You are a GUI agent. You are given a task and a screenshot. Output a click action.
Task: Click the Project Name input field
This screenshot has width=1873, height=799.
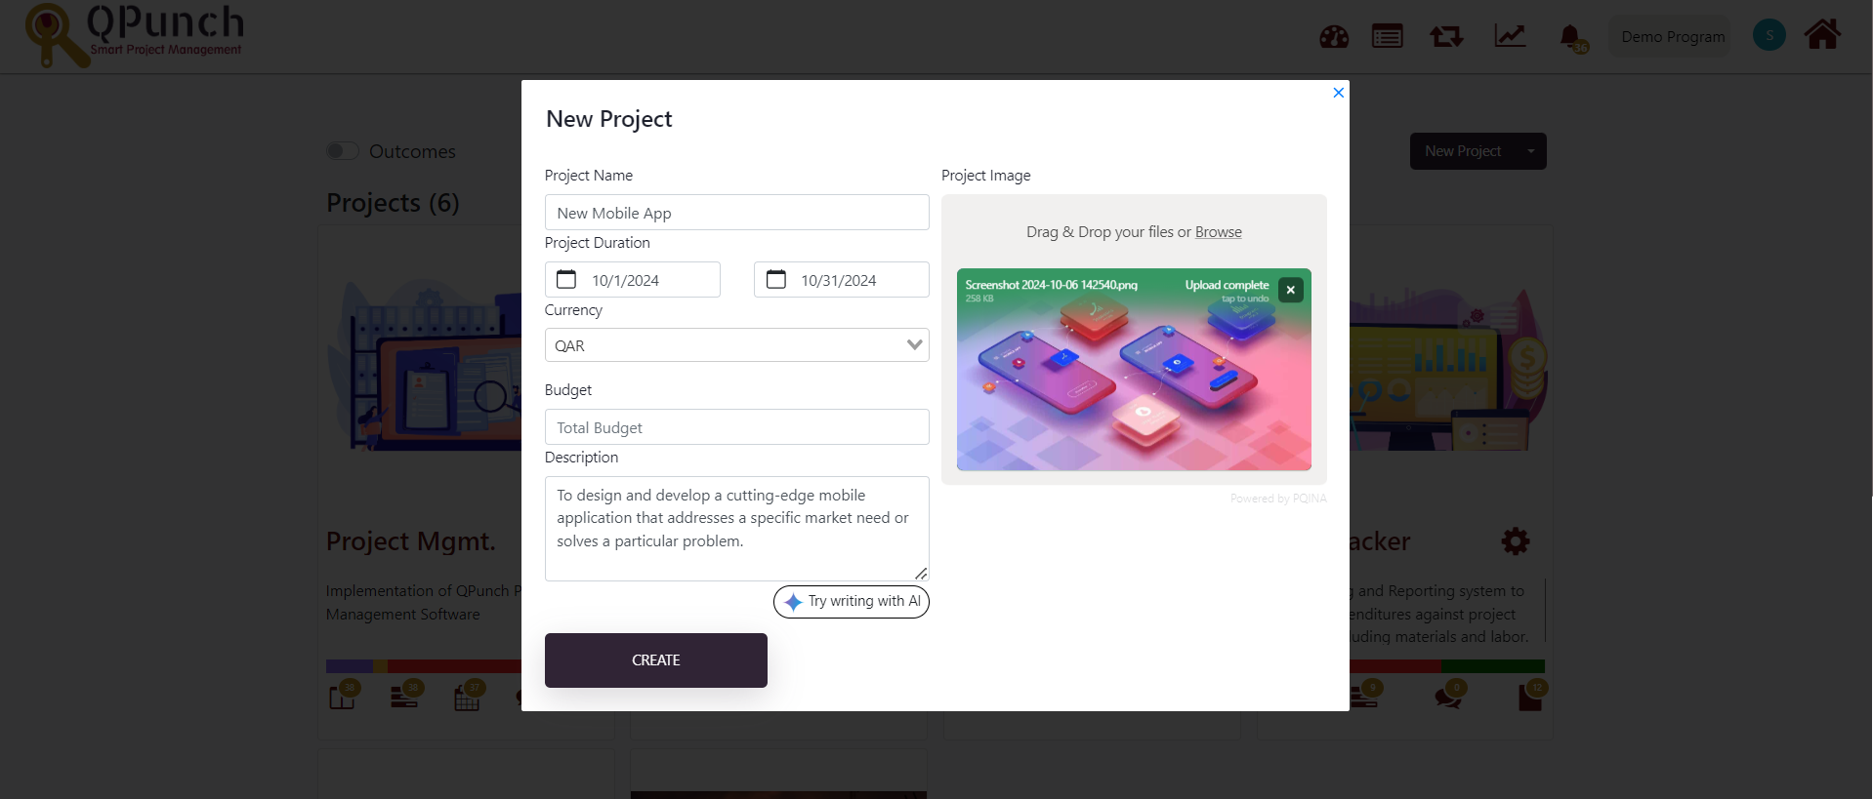[736, 213]
